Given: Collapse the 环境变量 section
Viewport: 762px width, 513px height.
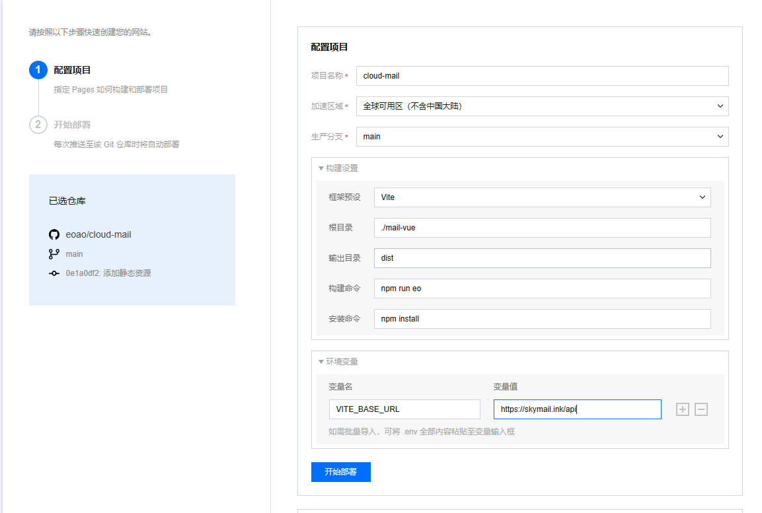Looking at the screenshot, I should 338,362.
